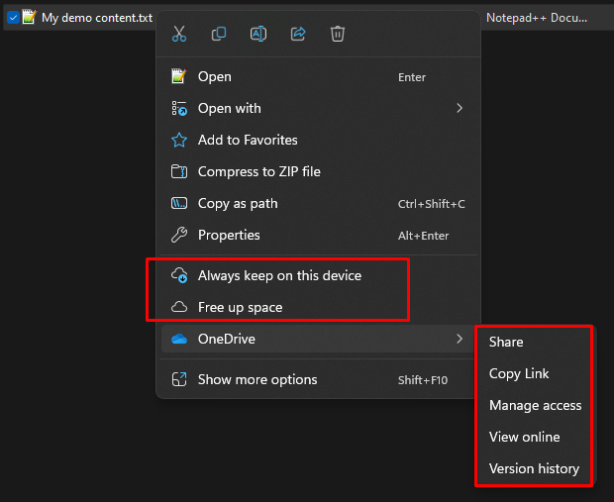Choose Always keep on this device
The height and width of the screenshot is (502, 614).
tap(279, 275)
